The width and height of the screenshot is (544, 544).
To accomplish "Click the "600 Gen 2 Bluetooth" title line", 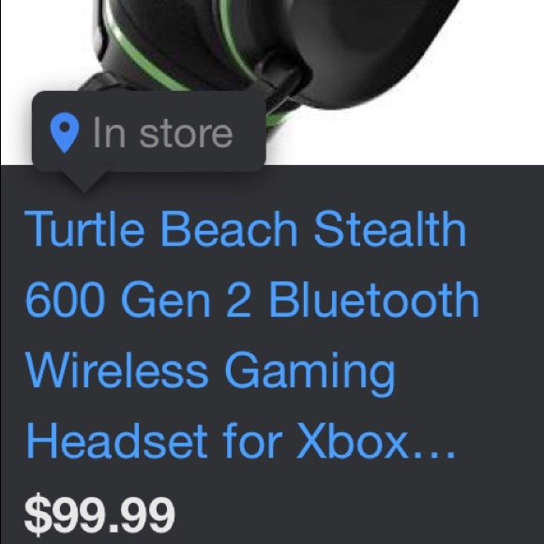I will (252, 299).
